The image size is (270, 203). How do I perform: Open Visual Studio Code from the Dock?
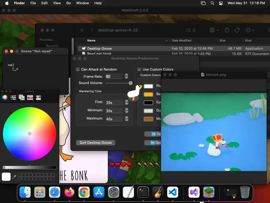click(x=172, y=192)
